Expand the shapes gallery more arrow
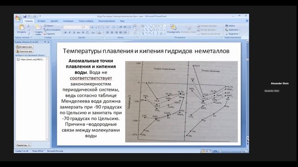298x167 pixels. click(x=165, y=33)
